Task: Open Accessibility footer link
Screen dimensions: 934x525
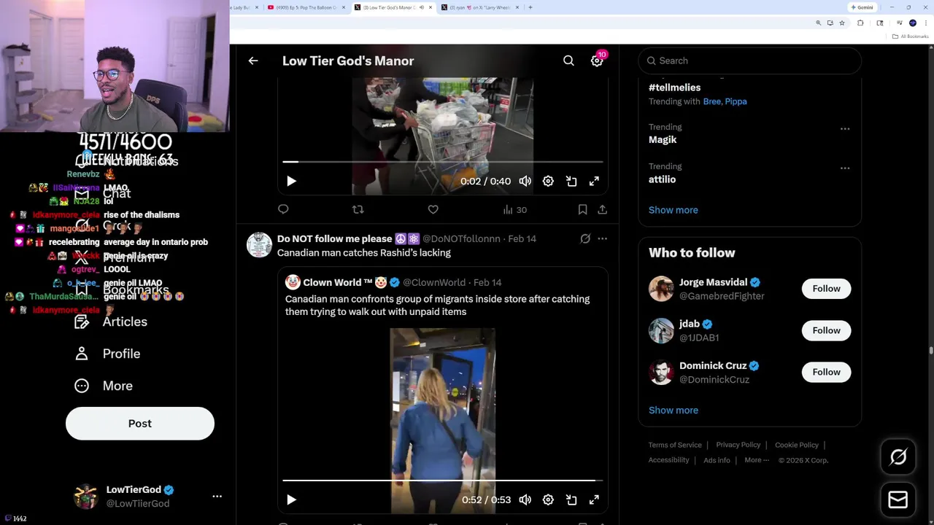Action: [668, 460]
